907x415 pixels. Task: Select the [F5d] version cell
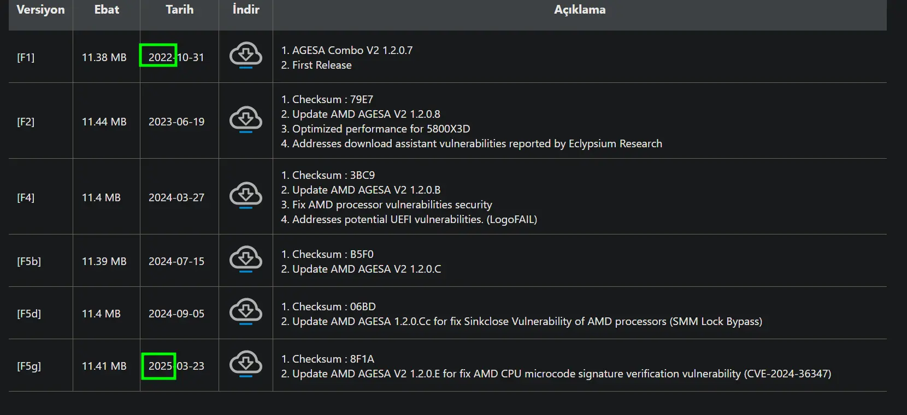[29, 314]
